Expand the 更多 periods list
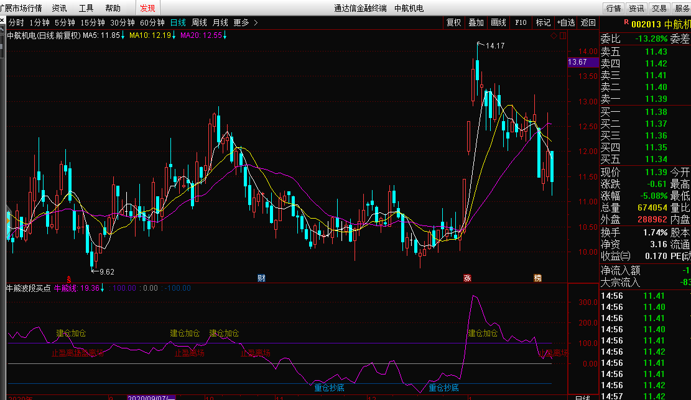Image resolution: width=691 pixels, height=400 pixels. [x=245, y=22]
